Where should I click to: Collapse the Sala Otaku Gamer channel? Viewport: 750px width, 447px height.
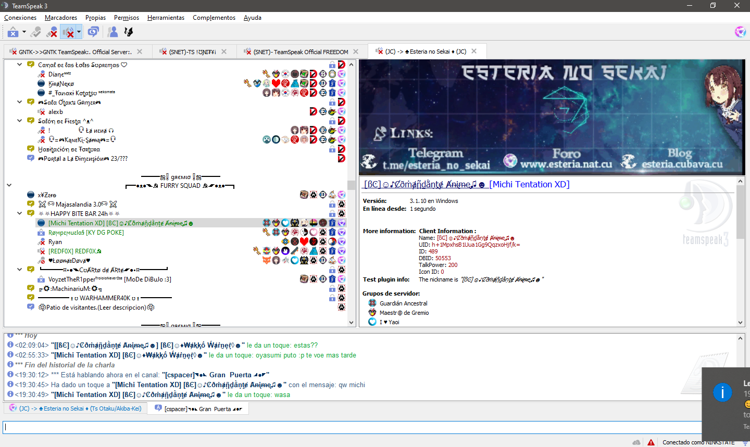20,102
